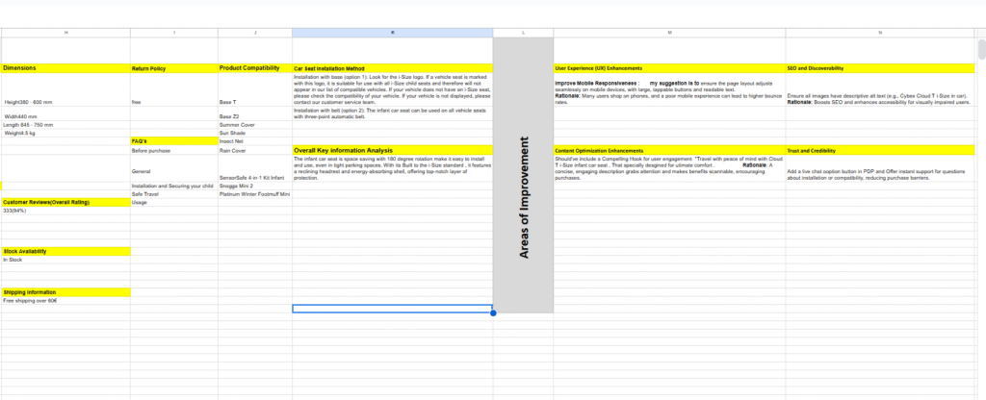986x400 pixels.
Task: Select 'Overall Key Information Analysis' cell
Action: point(392,151)
